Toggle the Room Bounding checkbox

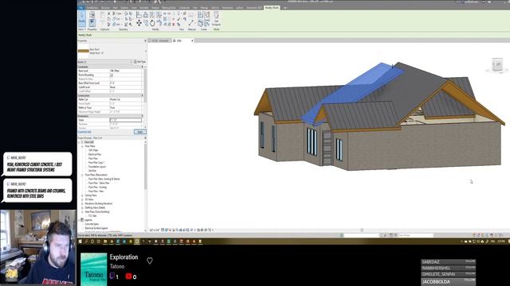(x=112, y=75)
